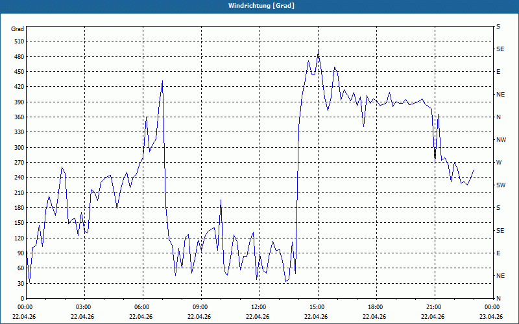Click the curve spike near 07:00

(162, 81)
